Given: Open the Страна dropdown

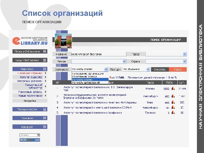Looking at the screenshot, I should (184, 61).
